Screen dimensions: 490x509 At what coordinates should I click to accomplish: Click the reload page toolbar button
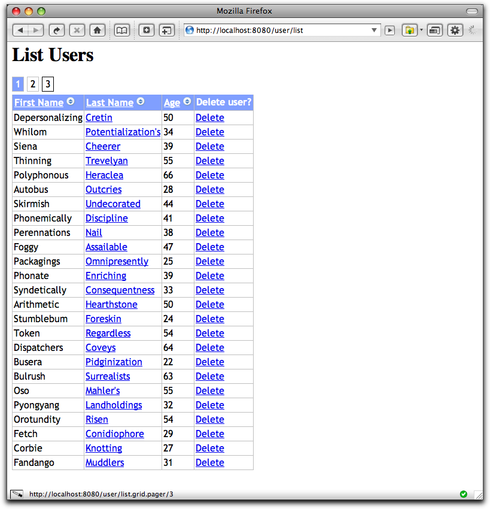pos(57,30)
